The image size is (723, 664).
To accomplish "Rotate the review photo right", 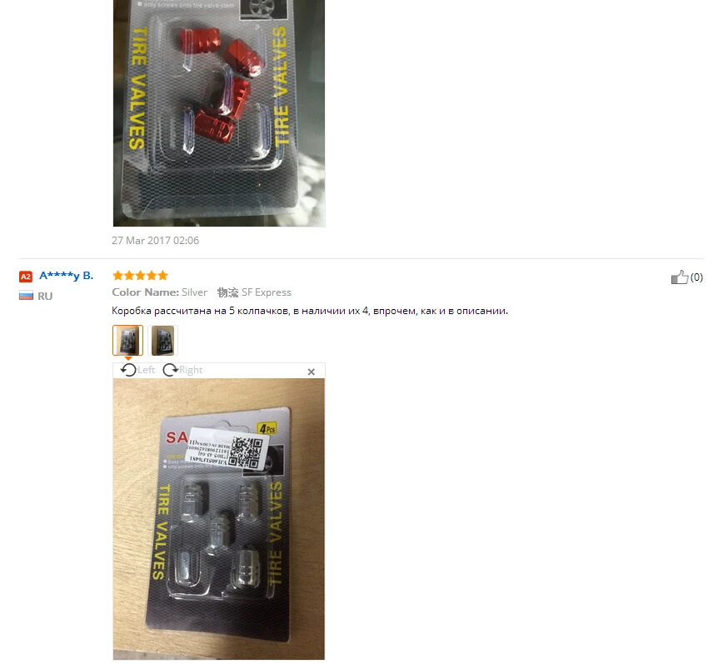I will 182,370.
